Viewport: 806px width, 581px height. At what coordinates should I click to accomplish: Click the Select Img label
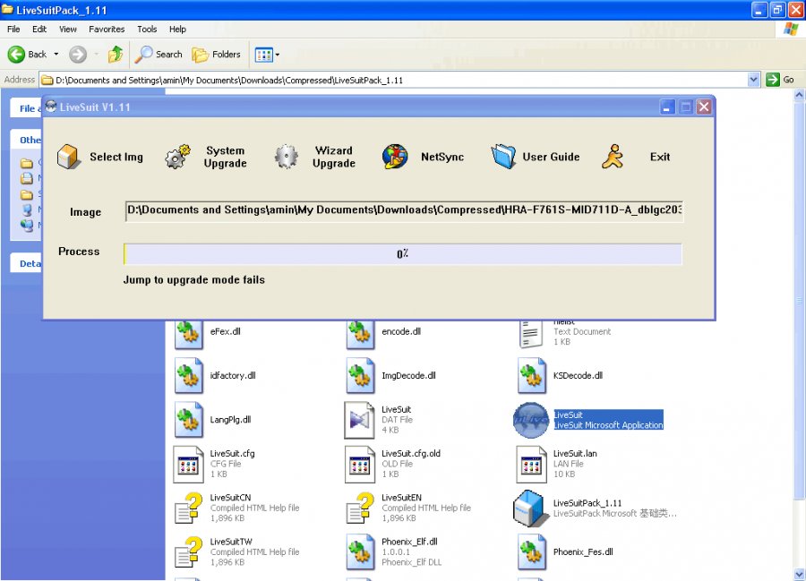click(x=116, y=157)
